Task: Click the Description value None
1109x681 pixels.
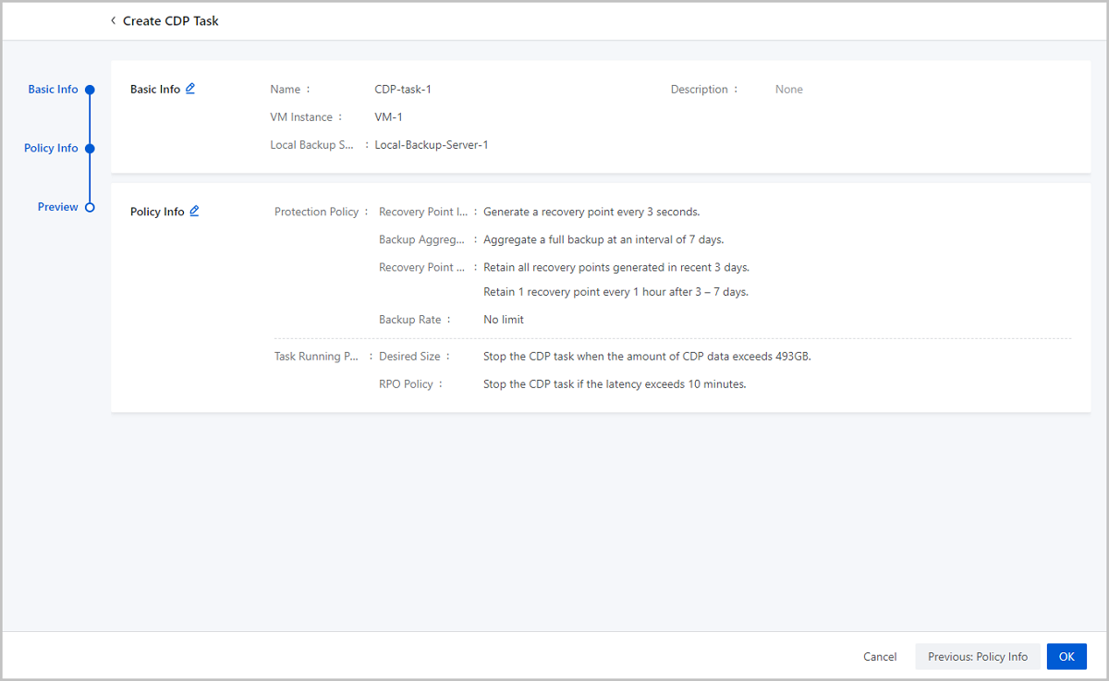Action: [x=788, y=90]
